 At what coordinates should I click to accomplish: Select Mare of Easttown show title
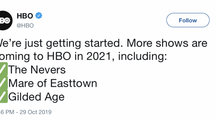click(x=53, y=83)
